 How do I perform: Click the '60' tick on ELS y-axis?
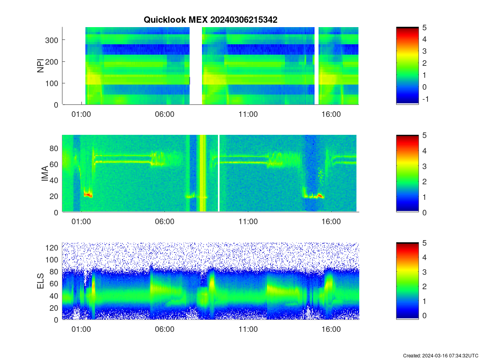point(55,284)
